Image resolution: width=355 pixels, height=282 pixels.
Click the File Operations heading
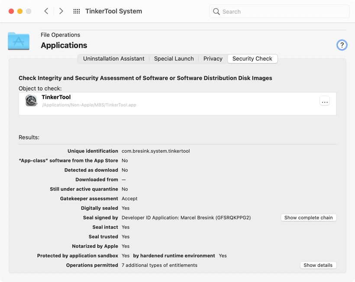pos(60,35)
